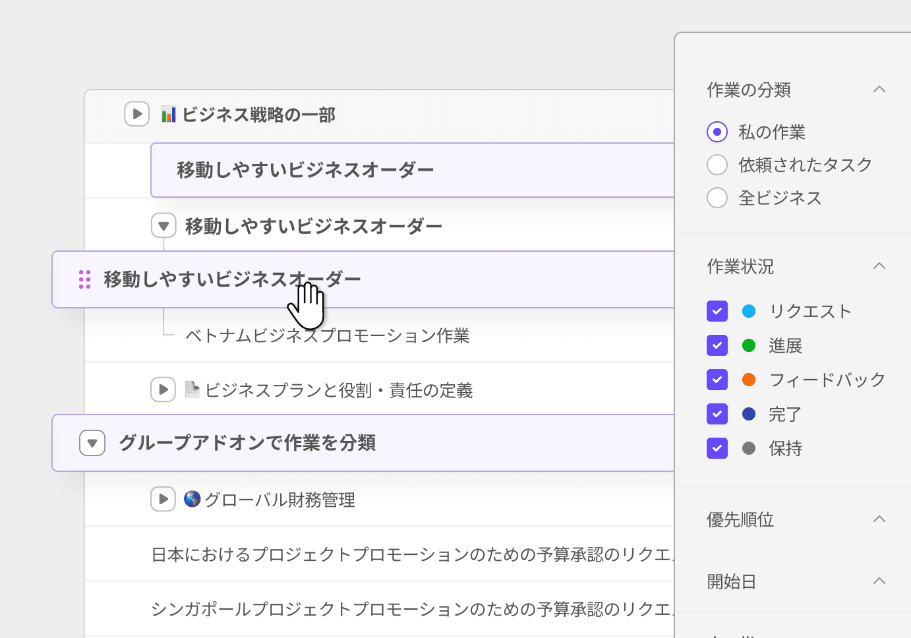Click the 優先順位 section heading
Image resolution: width=911 pixels, height=638 pixels.
coord(740,519)
